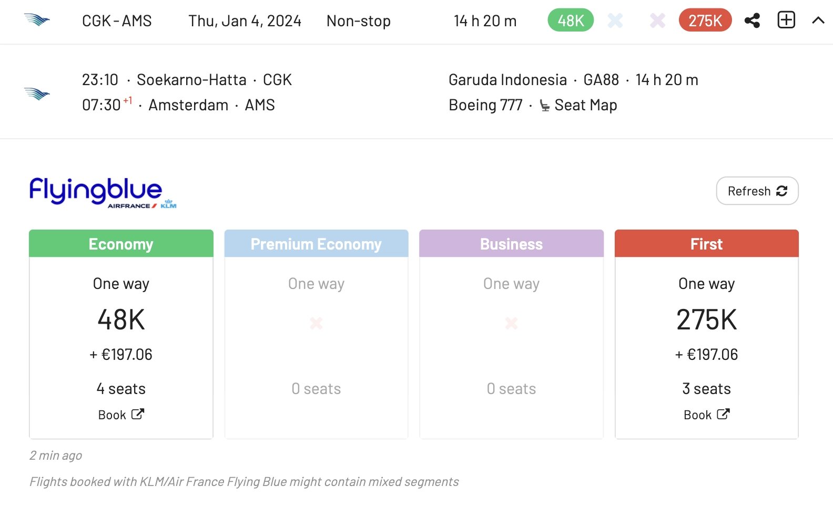Select the Premium Economy fare header
833x517 pixels.
(x=316, y=243)
